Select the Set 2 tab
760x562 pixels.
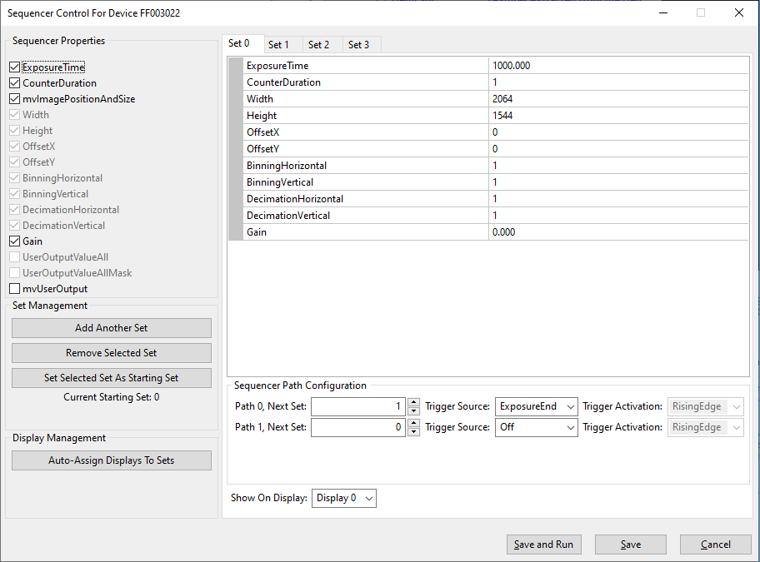click(x=319, y=45)
